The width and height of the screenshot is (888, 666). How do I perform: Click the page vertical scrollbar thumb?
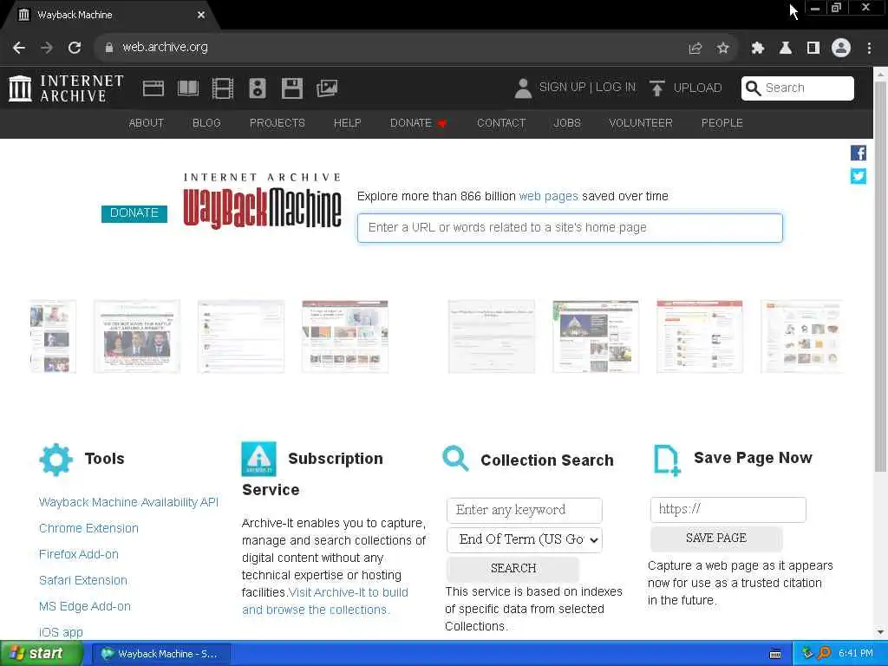[880, 277]
